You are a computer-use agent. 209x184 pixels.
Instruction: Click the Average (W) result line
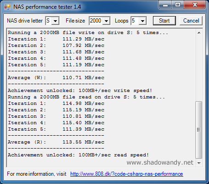click(x=56, y=78)
